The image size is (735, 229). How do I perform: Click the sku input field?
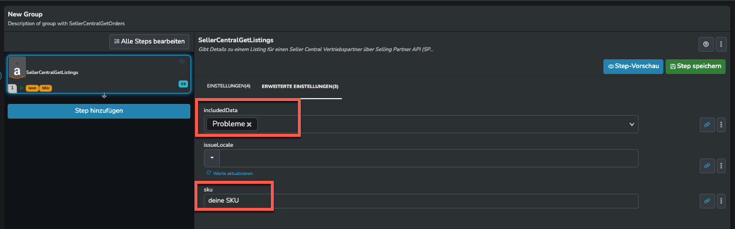click(x=421, y=201)
